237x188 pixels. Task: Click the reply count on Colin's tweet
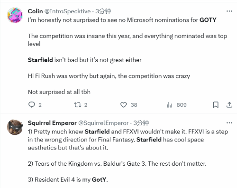[x=40, y=105]
